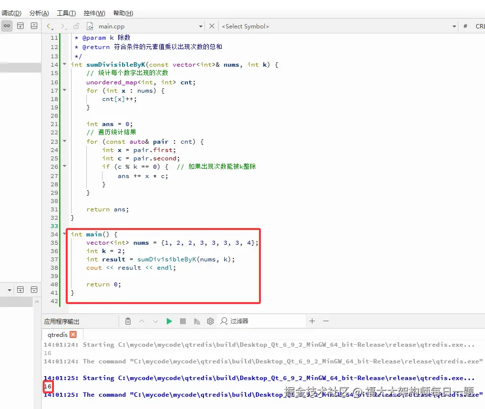Expand the symbol list dropdown arrow
The image size is (485, 409).
455,26
